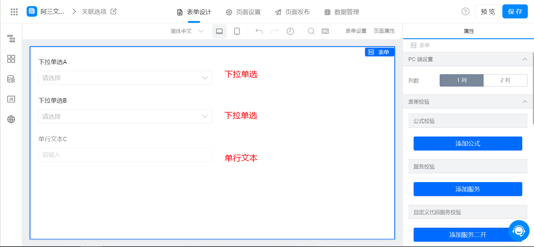The image size is (534, 247).
Task: Open the 下拉单选A select box
Action: (125, 78)
